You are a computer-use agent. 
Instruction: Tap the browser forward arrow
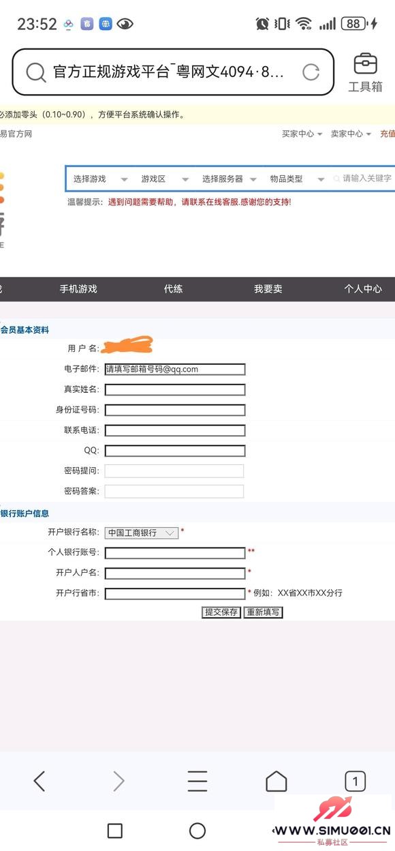[x=118, y=781]
